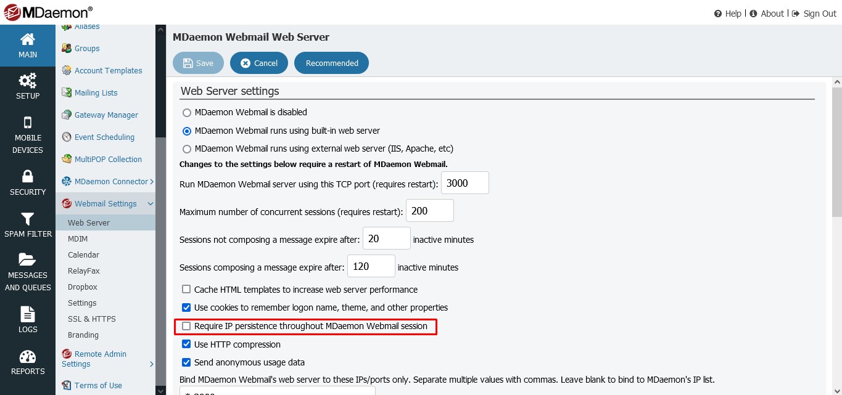
Task: Click the Event Scheduling clock icon
Action: tap(67, 137)
